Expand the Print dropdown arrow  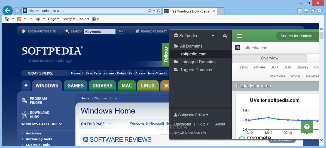[44, 19]
